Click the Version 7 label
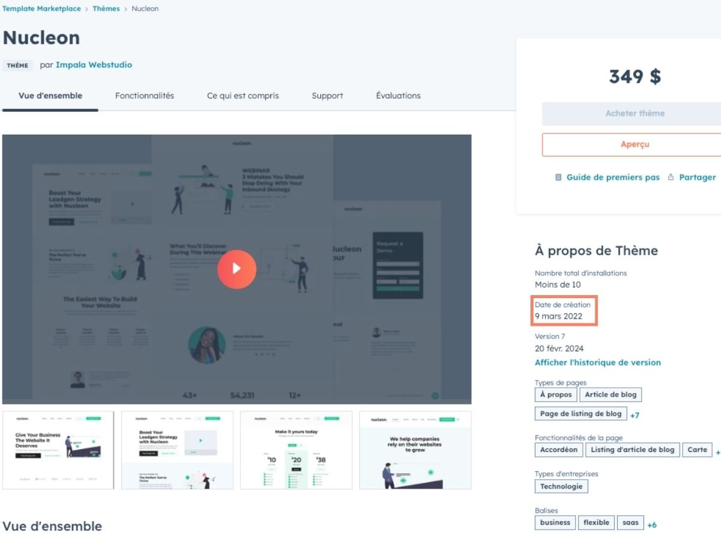This screenshot has width=721, height=541. tap(550, 337)
